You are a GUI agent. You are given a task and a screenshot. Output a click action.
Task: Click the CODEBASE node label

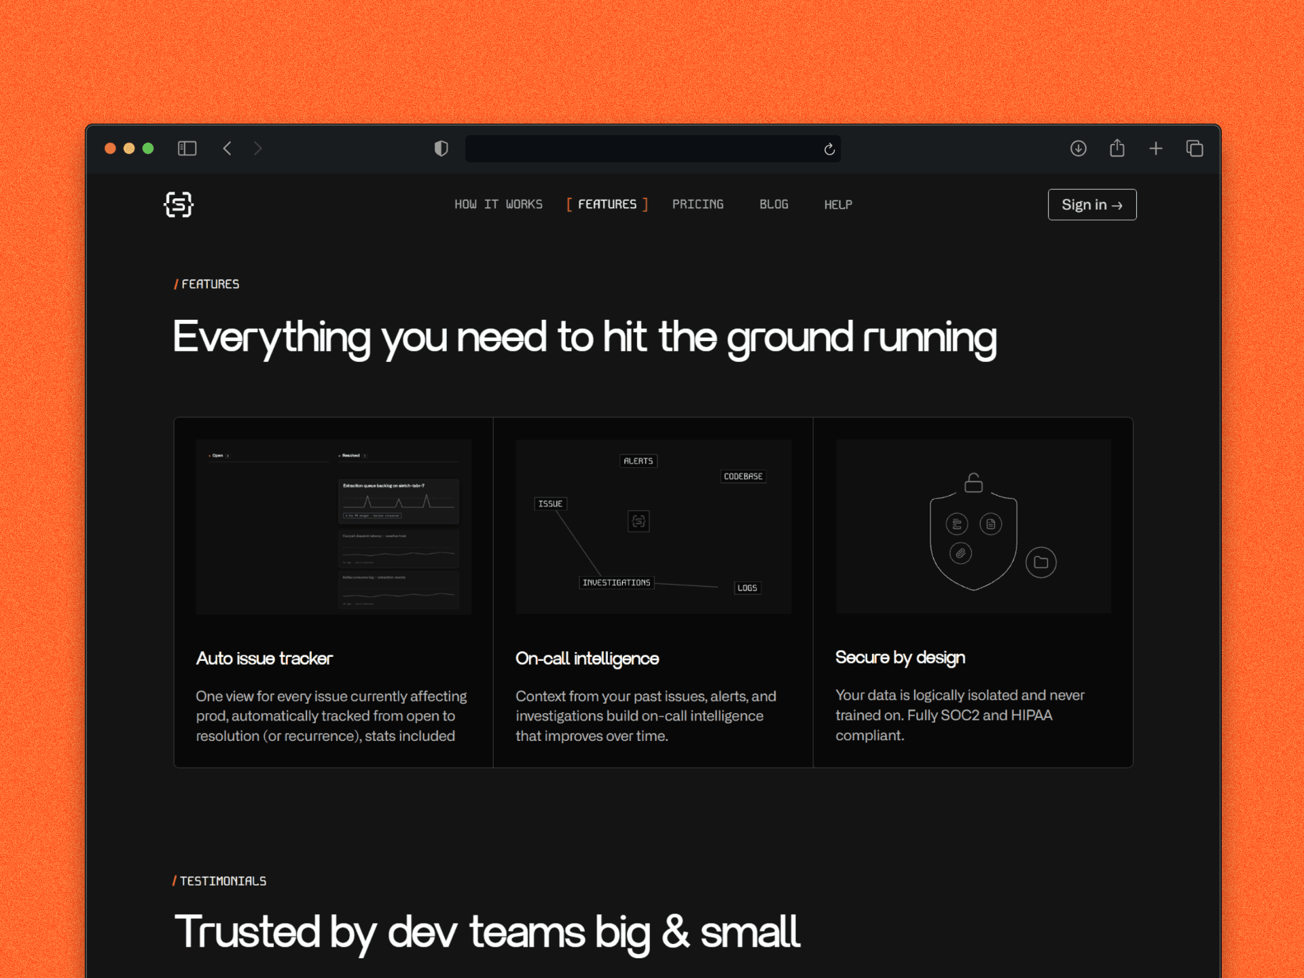click(x=743, y=477)
